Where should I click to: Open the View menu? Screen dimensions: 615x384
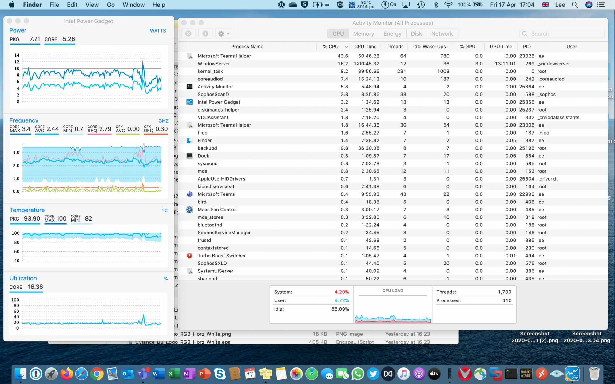92,5
